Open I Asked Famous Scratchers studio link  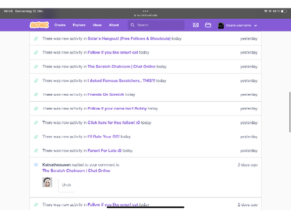coord(121,81)
